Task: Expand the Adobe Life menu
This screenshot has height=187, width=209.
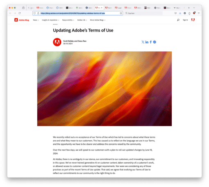Action: pyautogui.click(x=82, y=20)
